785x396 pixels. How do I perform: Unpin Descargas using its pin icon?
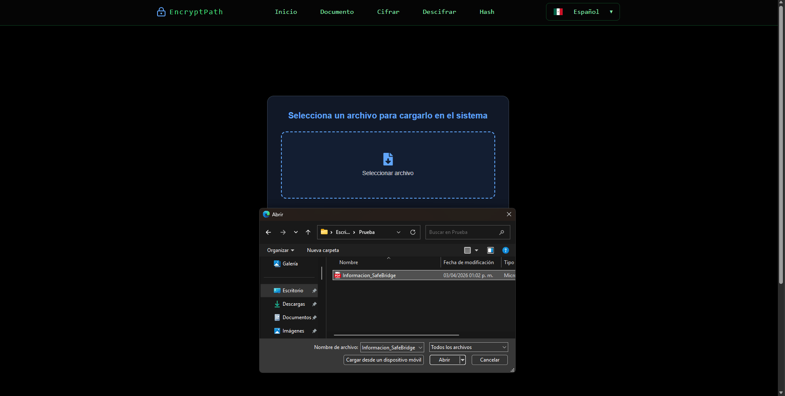click(314, 304)
